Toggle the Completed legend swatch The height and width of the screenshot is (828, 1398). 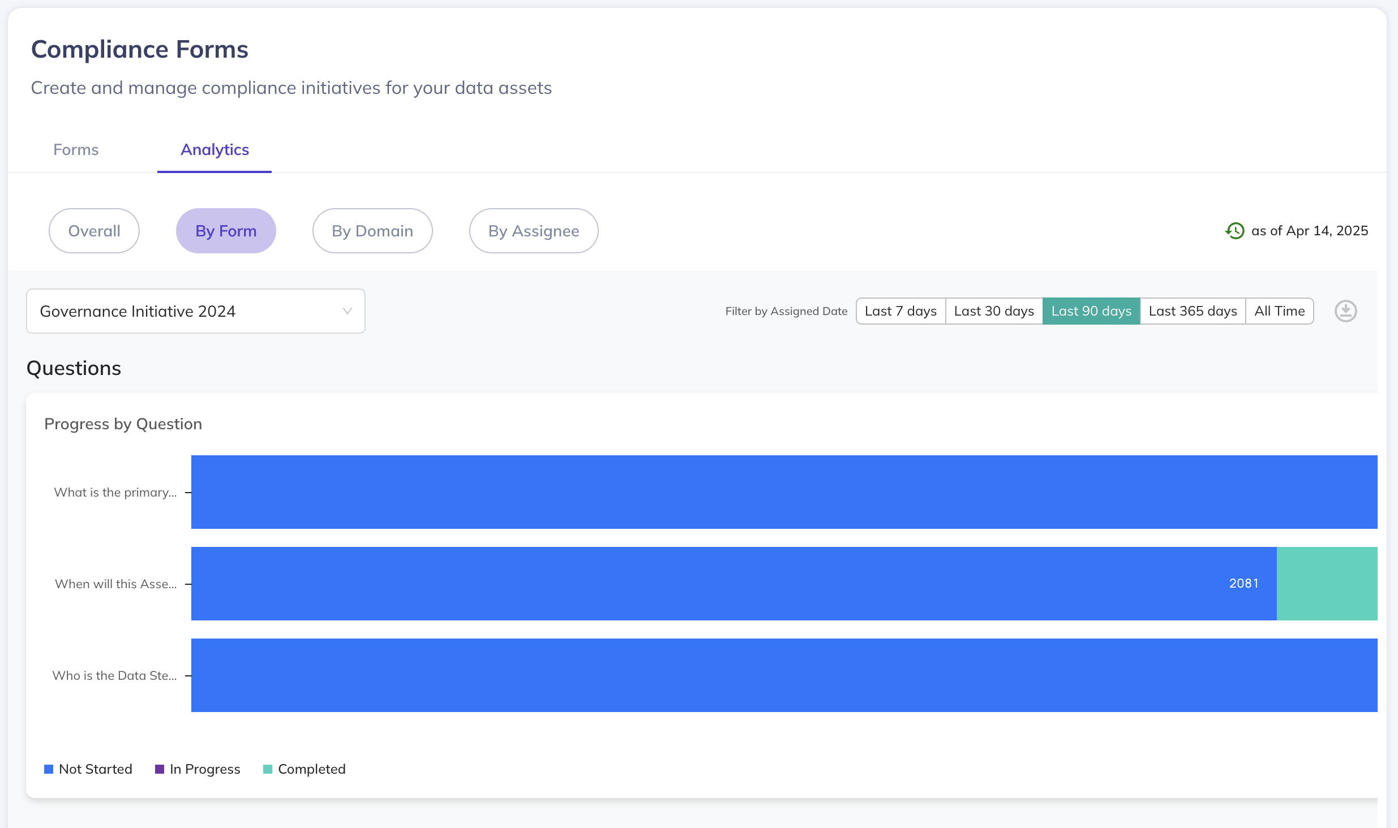pos(268,769)
